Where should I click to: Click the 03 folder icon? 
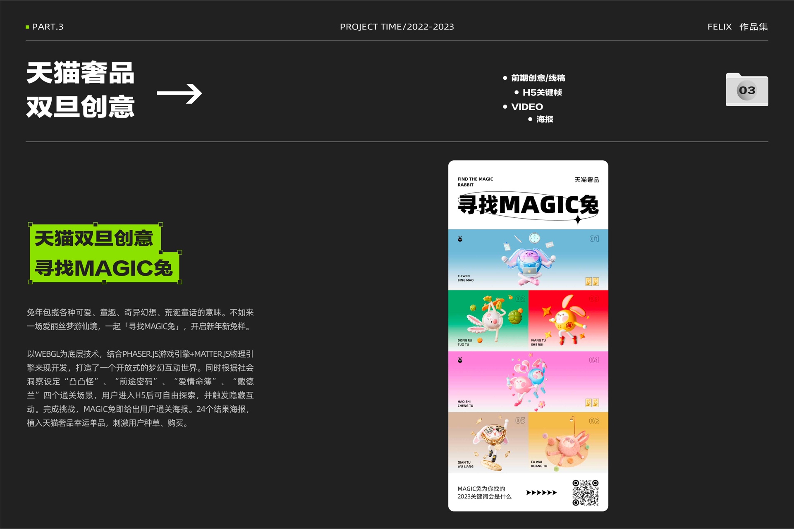(747, 89)
